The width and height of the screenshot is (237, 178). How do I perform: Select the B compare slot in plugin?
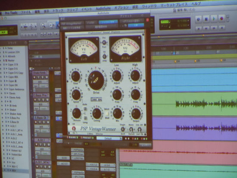pyautogui.click(x=144, y=138)
